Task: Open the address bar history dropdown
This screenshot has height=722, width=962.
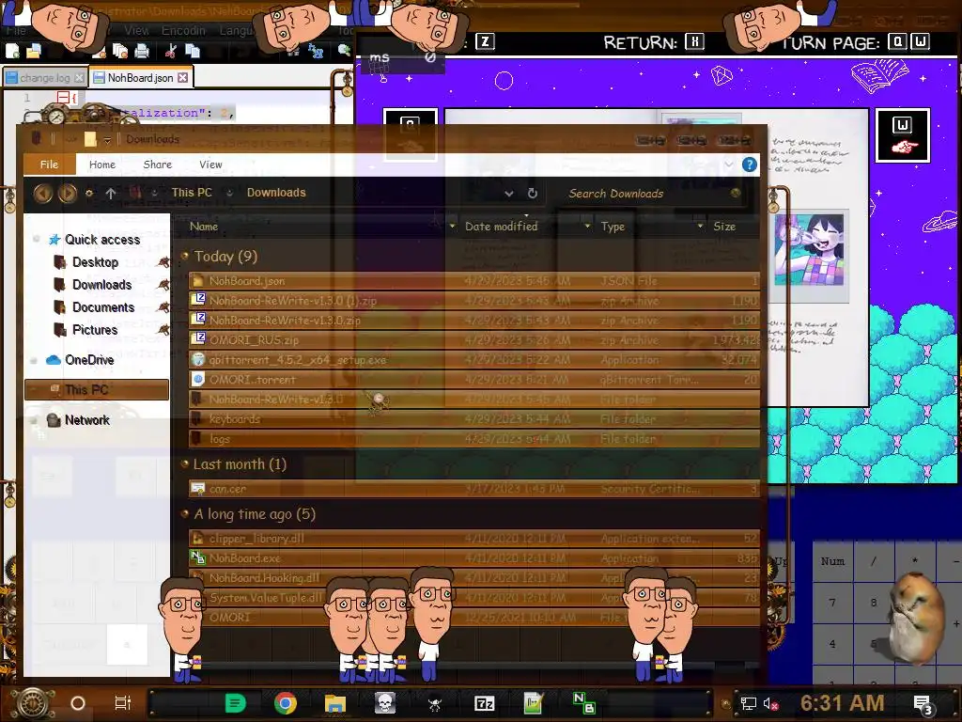Action: coord(508,194)
